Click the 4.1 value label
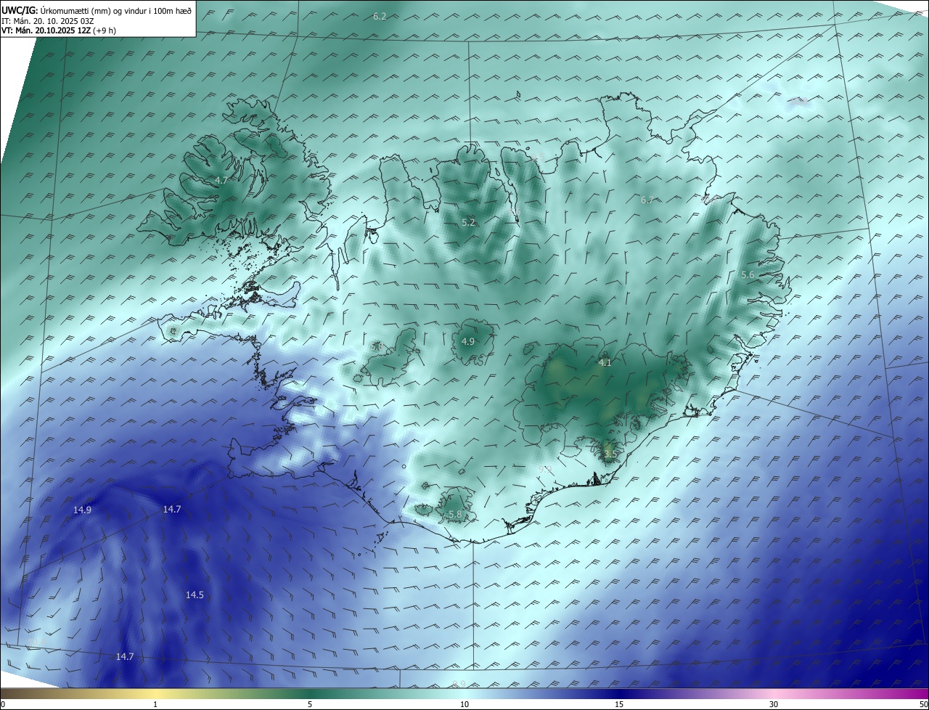 point(605,362)
